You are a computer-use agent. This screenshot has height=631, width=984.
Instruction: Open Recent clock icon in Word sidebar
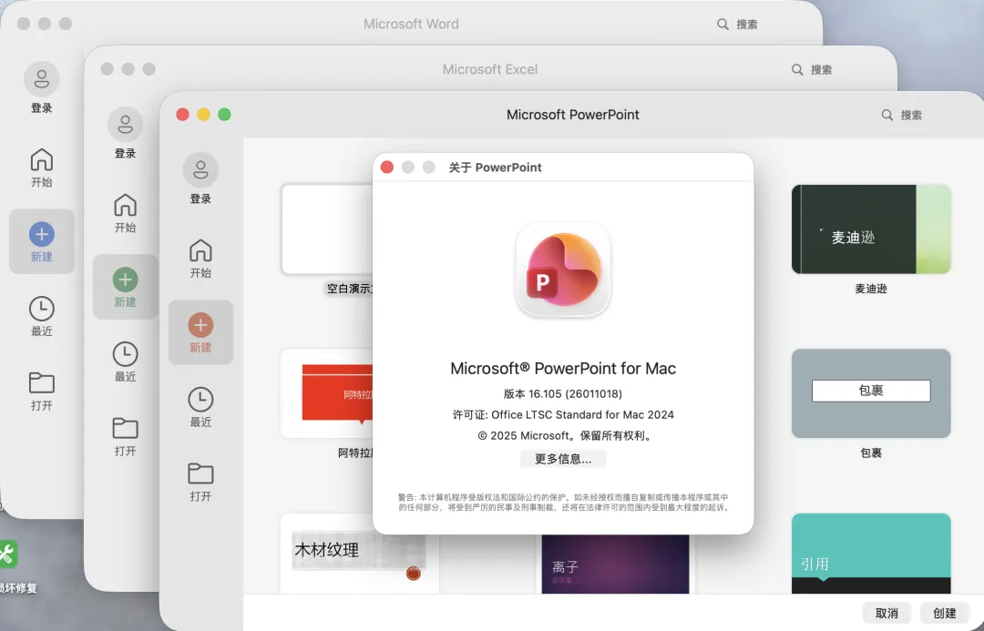point(41,309)
